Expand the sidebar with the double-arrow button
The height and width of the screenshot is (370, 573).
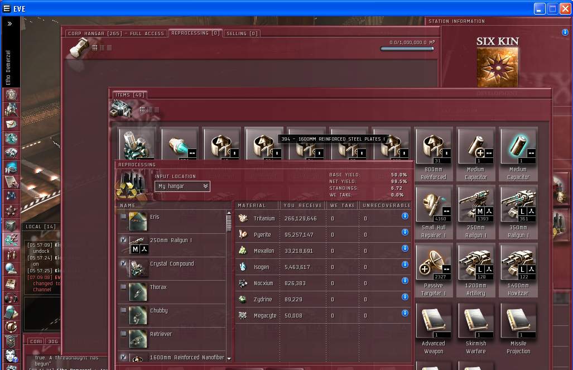10,24
